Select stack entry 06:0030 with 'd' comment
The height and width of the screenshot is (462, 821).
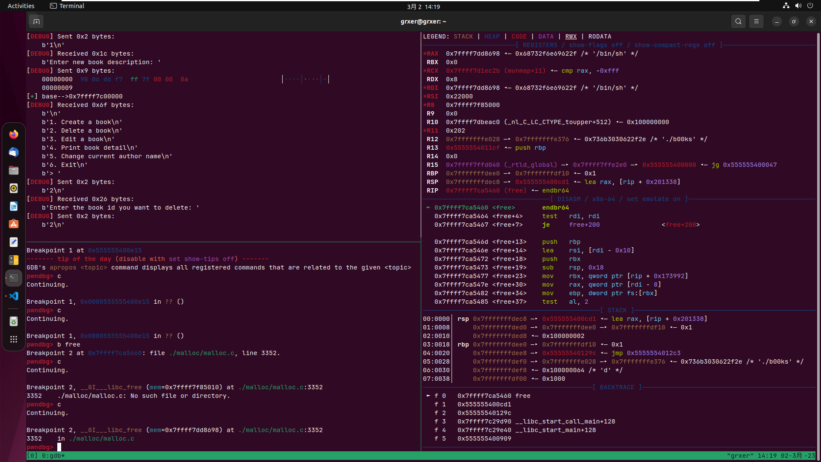pyautogui.click(x=523, y=370)
